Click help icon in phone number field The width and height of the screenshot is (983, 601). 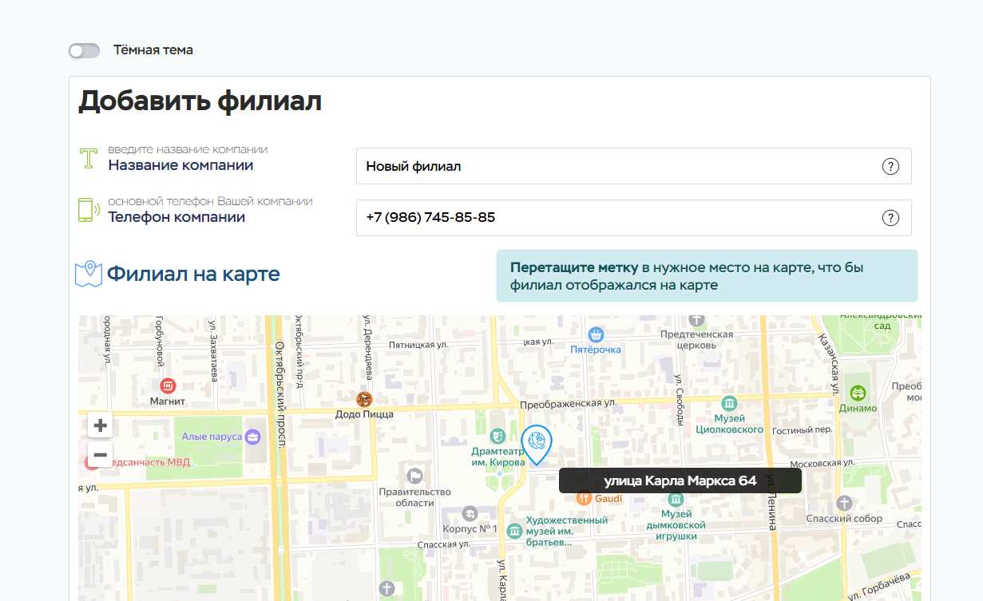[x=890, y=219]
